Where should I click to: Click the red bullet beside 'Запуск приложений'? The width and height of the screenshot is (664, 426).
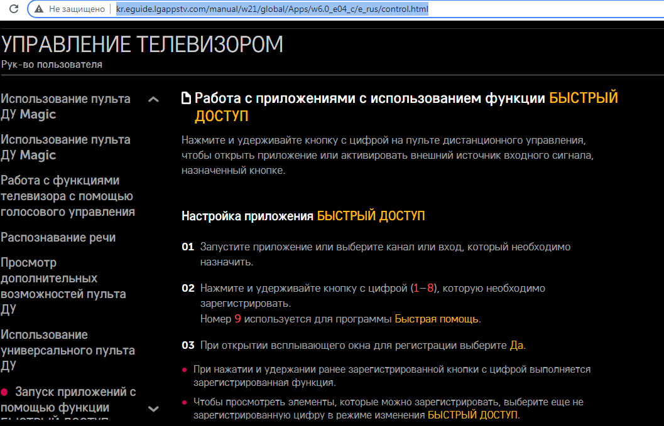coord(4,392)
